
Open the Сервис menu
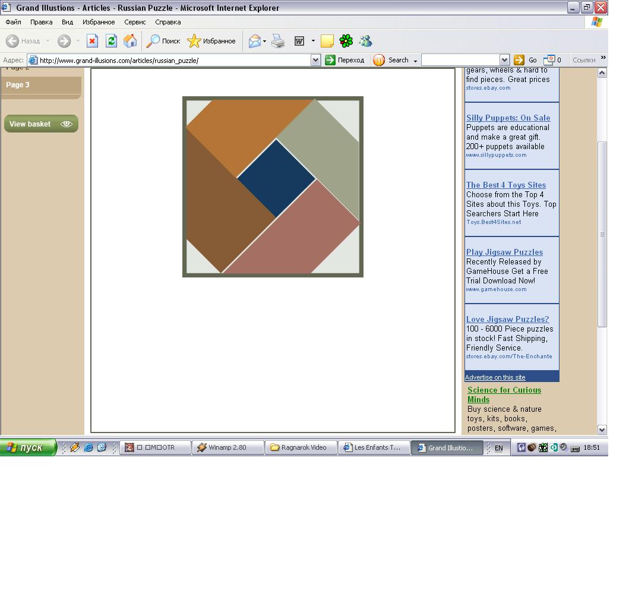pyautogui.click(x=135, y=22)
